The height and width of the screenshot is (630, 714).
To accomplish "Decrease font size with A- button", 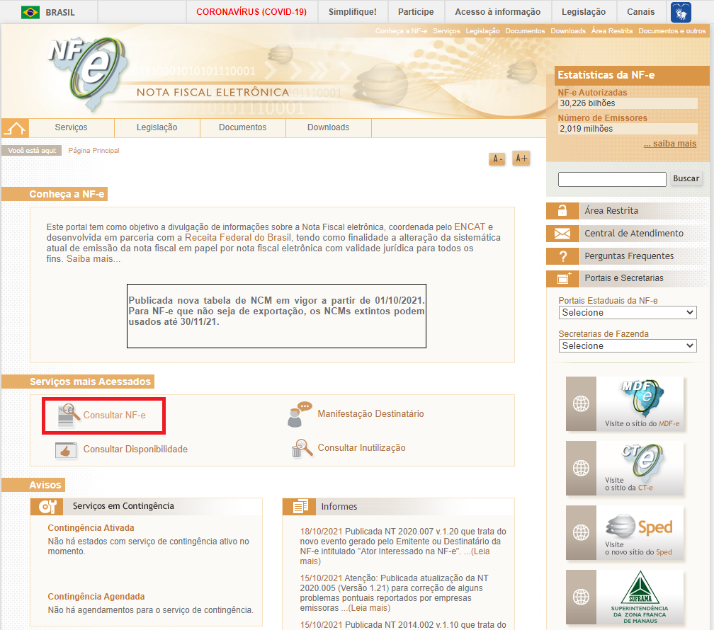I will tap(497, 159).
